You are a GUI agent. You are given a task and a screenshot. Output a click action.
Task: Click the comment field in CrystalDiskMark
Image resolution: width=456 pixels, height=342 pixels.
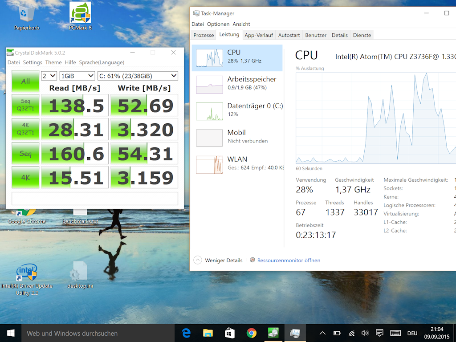click(x=95, y=198)
